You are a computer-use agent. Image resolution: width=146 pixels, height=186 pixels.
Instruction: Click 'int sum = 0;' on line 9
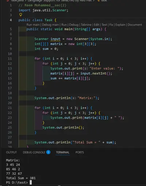click(x=46, y=49)
